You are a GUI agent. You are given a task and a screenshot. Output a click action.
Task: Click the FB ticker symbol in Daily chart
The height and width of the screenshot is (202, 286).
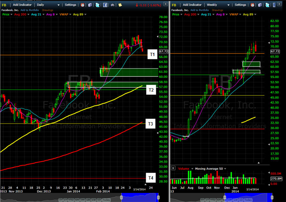4,5
